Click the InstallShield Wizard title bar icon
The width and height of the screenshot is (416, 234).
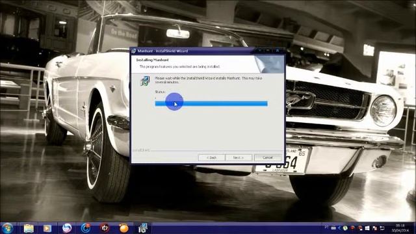pos(134,51)
